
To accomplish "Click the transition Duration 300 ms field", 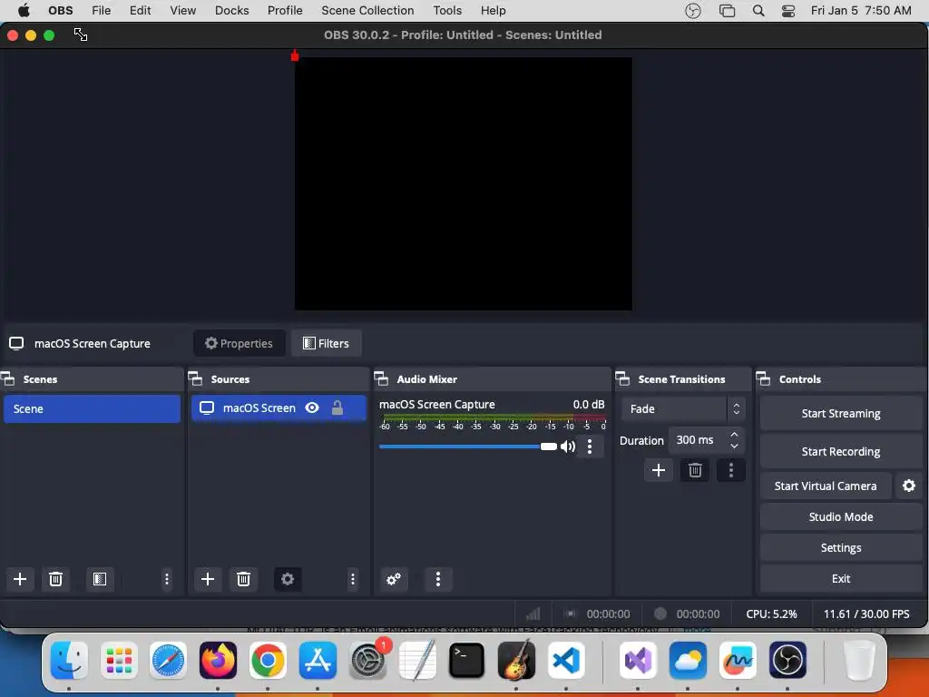I will coord(706,440).
